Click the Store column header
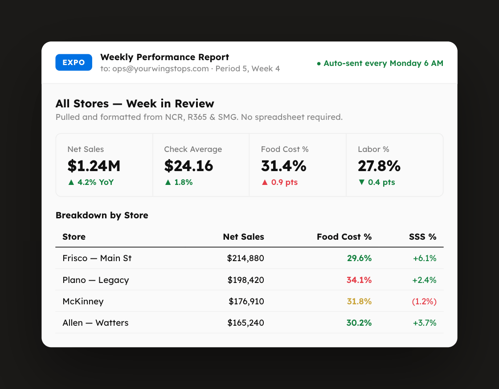 pyautogui.click(x=74, y=237)
